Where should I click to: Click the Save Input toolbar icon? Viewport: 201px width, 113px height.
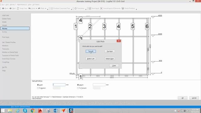point(90,8)
